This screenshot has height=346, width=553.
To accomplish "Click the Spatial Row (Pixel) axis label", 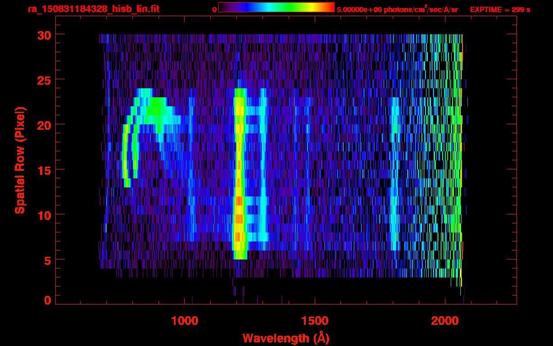I will tap(20, 160).
